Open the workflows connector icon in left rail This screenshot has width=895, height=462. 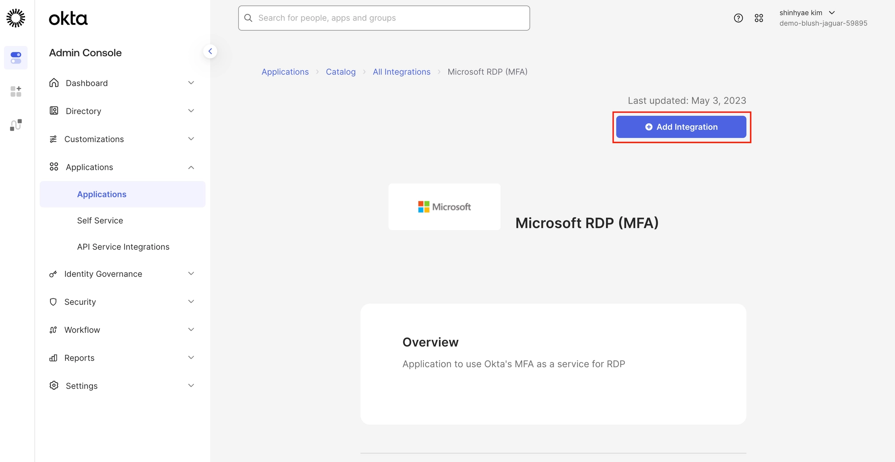point(16,125)
